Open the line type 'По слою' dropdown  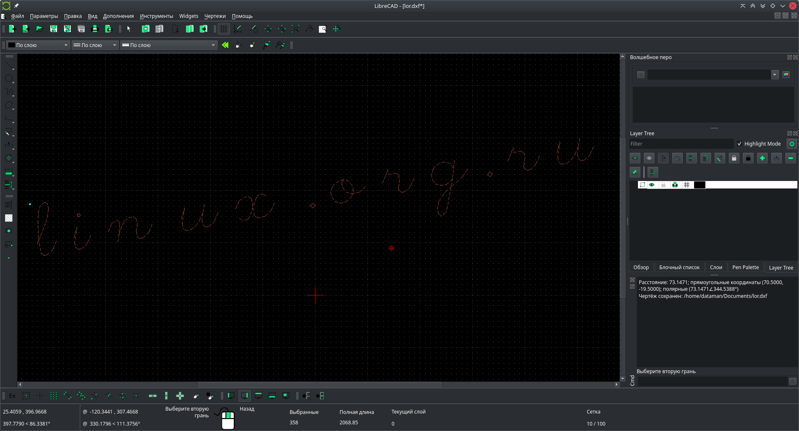(x=169, y=45)
